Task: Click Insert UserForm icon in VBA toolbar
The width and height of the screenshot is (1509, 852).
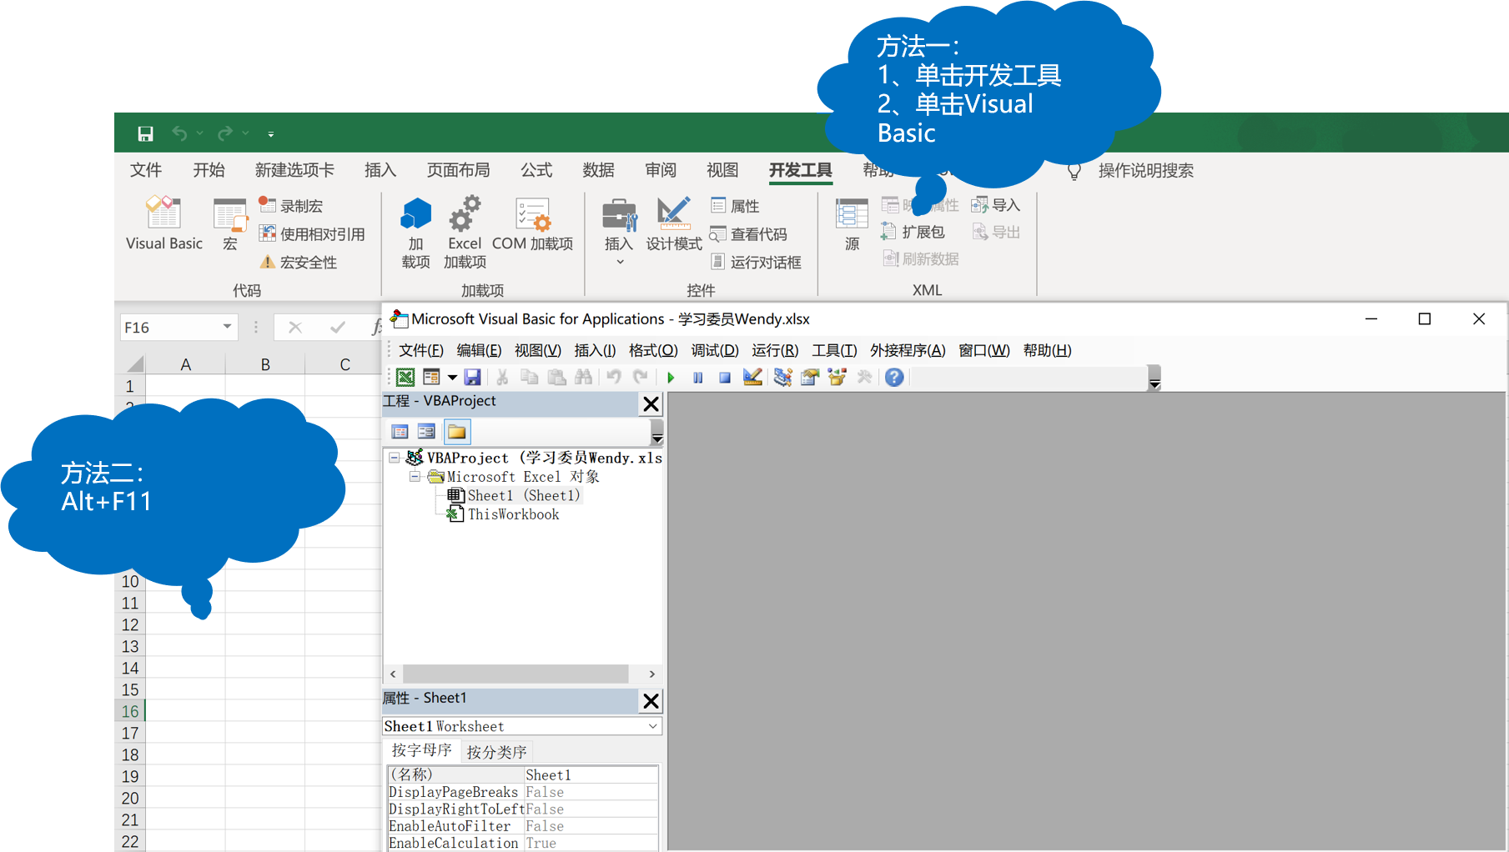Action: click(x=431, y=377)
